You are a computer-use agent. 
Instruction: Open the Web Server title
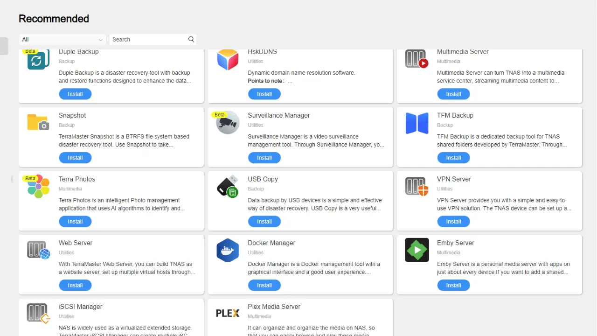tap(76, 243)
